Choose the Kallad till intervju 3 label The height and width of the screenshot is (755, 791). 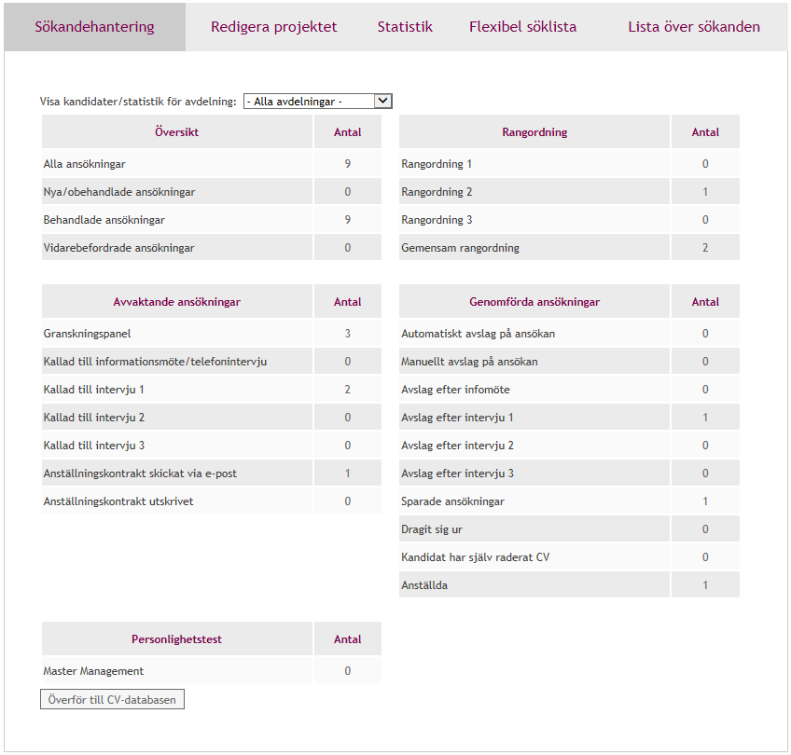(94, 446)
